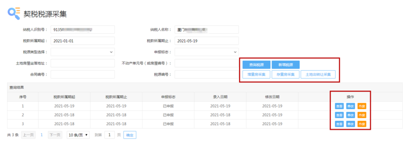Screen dimensions: 408x149
Task: Edit row 2 with the 修改 button
Action: point(350,115)
